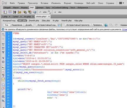Toggle Highlight Invalid Code button
The height and width of the screenshot is (108, 127).
tap(3, 71)
